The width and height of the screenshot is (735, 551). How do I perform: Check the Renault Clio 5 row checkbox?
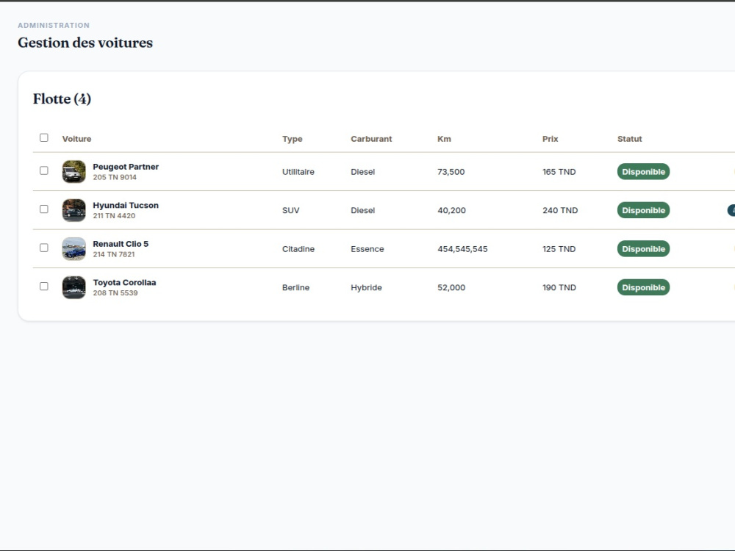pyautogui.click(x=43, y=248)
